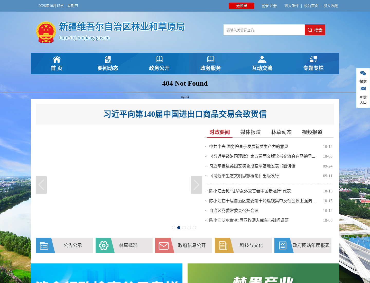Click the 无障碍 accessibility button
Viewport: 370px width, 283px height.
(242, 6)
